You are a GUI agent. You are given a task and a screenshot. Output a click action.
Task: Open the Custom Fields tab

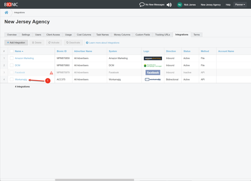(143, 35)
